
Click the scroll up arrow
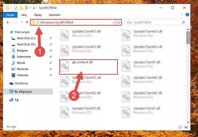[188, 30]
